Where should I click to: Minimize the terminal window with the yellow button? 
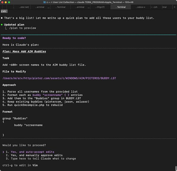[x=6, y=2]
